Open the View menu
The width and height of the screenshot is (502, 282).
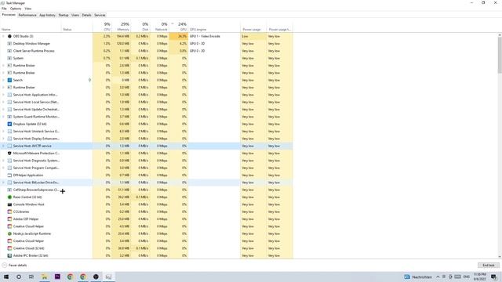(28, 9)
